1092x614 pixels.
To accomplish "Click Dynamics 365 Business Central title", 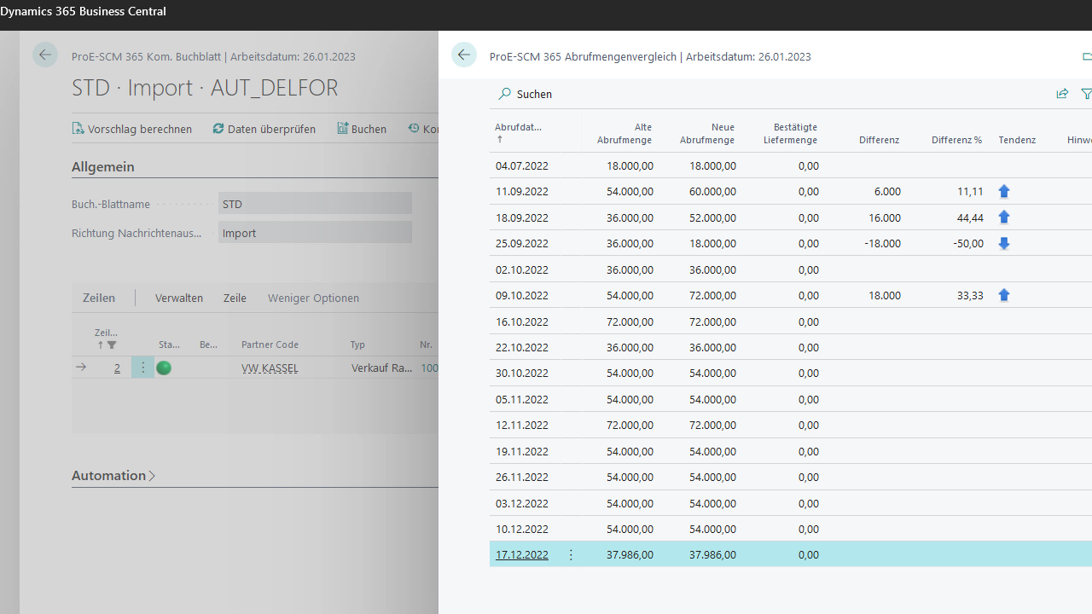I will pos(84,11).
